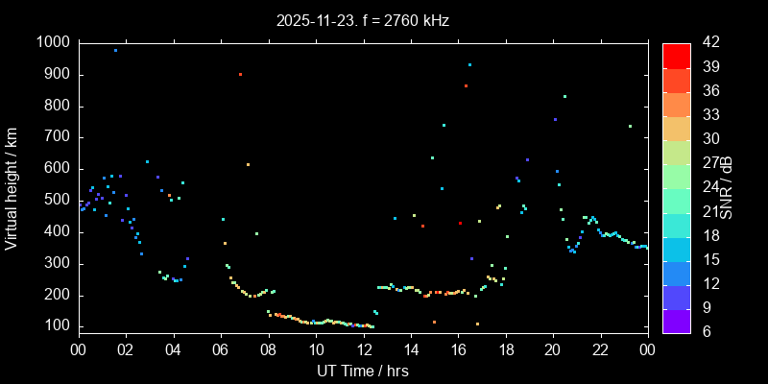The width and height of the screenshot is (768, 384).
Task: Click the "12" tick on the time axis
Action: 362,350
